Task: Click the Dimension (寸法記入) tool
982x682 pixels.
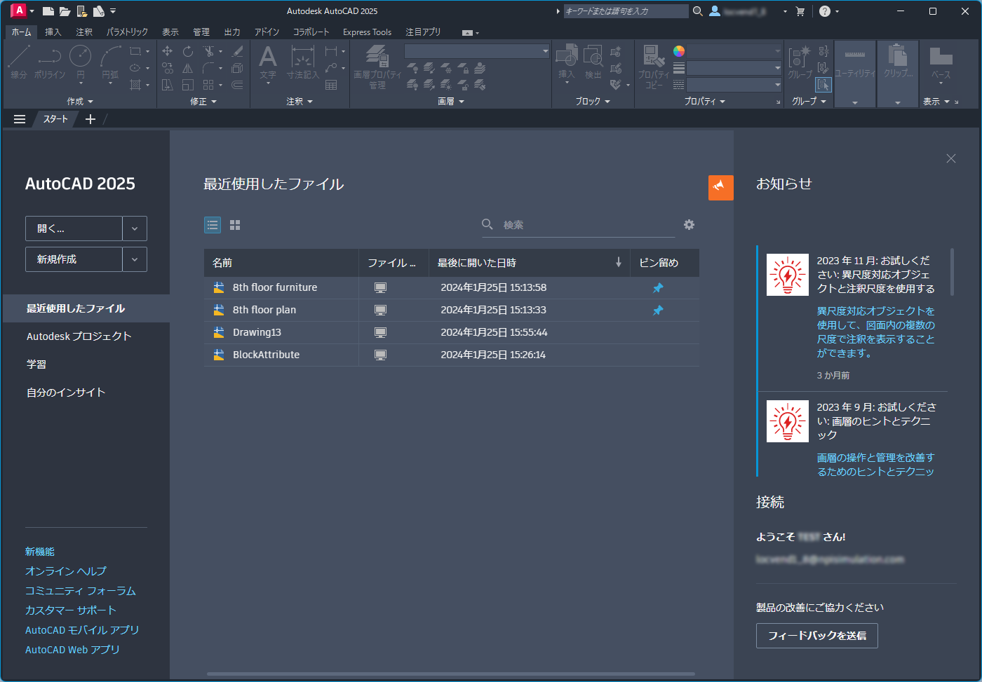Action: pyautogui.click(x=302, y=62)
